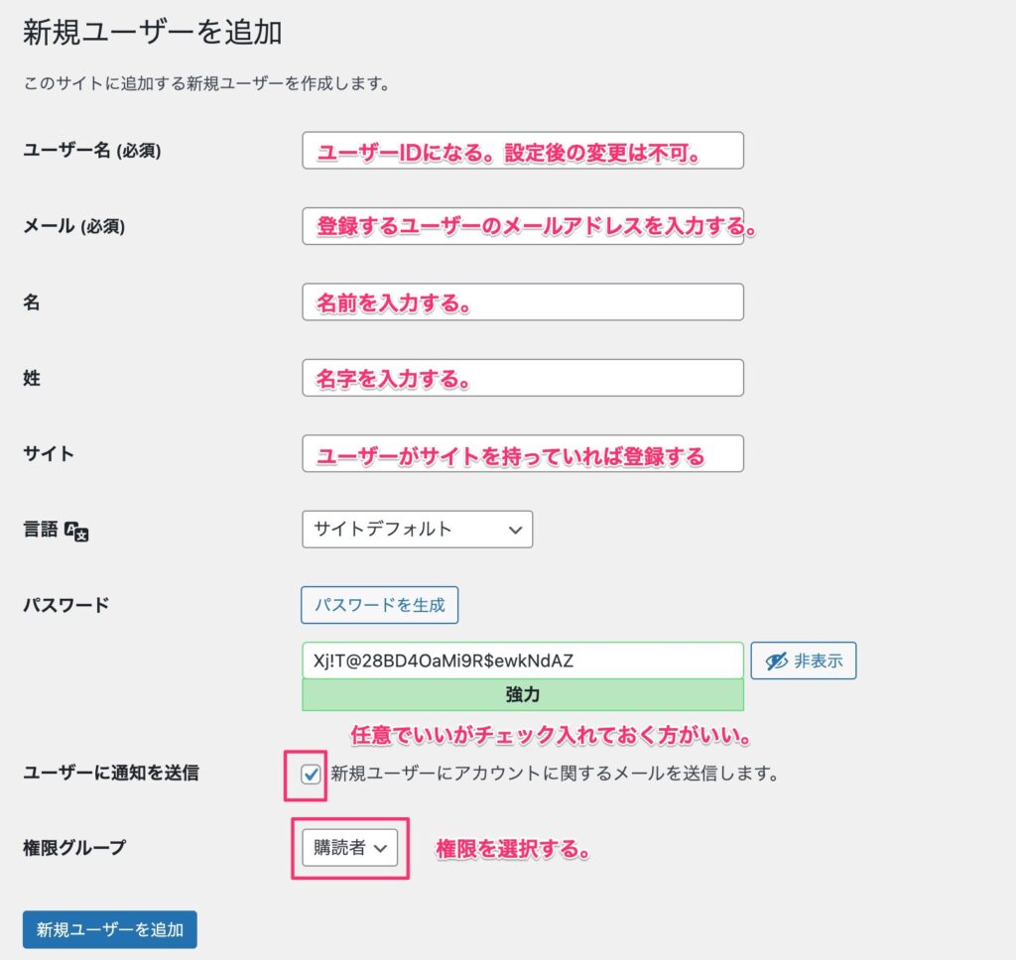Viewport: 1016px width, 960px height.
Task: Click the ユーザーに通知を送信 row label
Action: (111, 773)
